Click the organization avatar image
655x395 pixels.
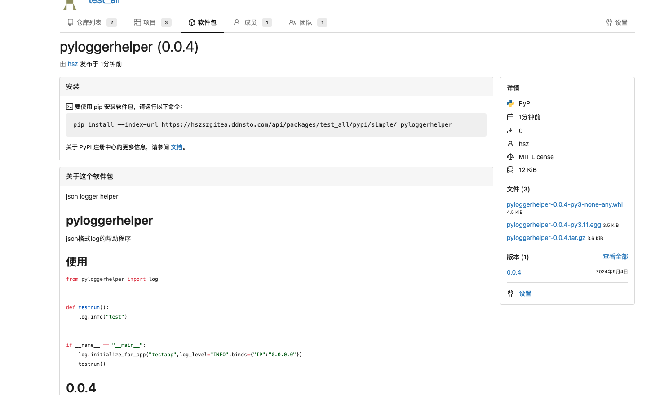click(70, 4)
